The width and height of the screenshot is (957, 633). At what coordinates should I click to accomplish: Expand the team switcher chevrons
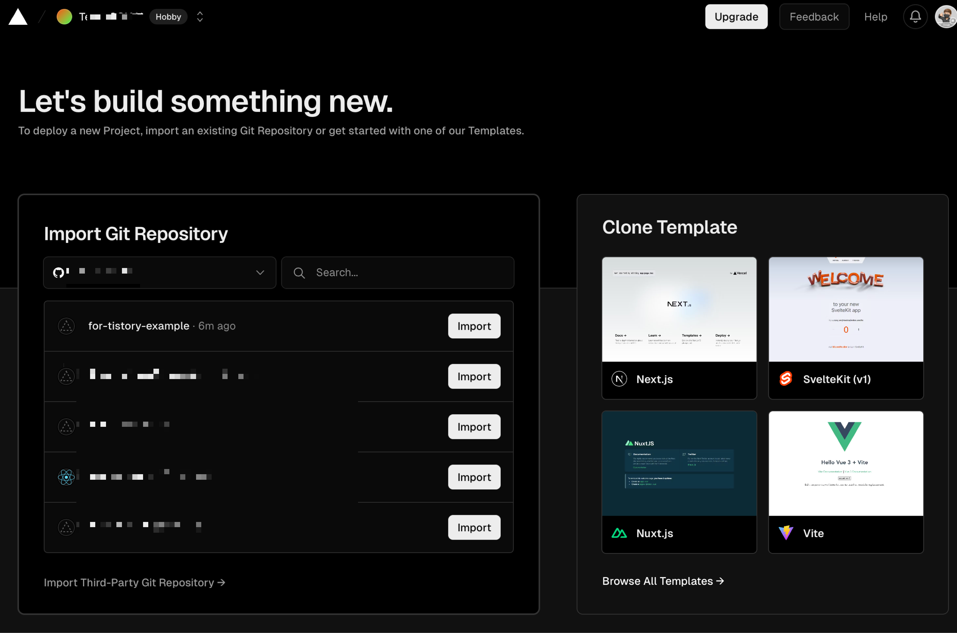[200, 17]
